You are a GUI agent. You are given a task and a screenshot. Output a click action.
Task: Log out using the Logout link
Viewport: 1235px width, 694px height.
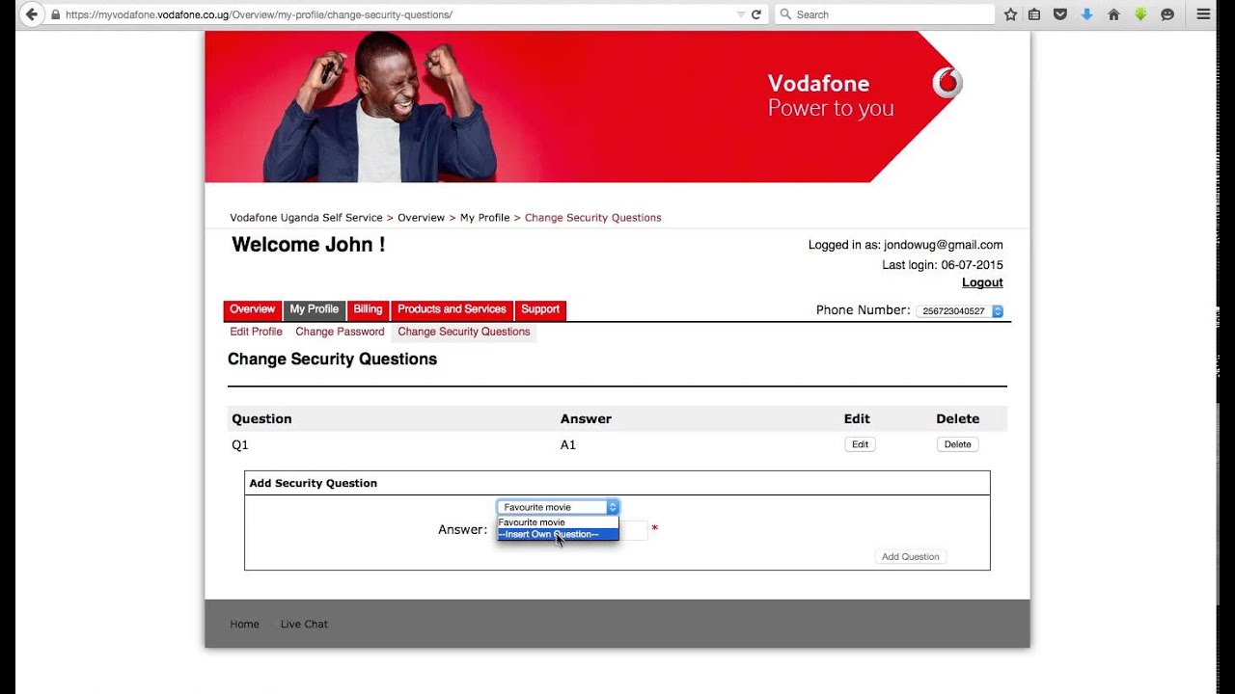click(982, 282)
